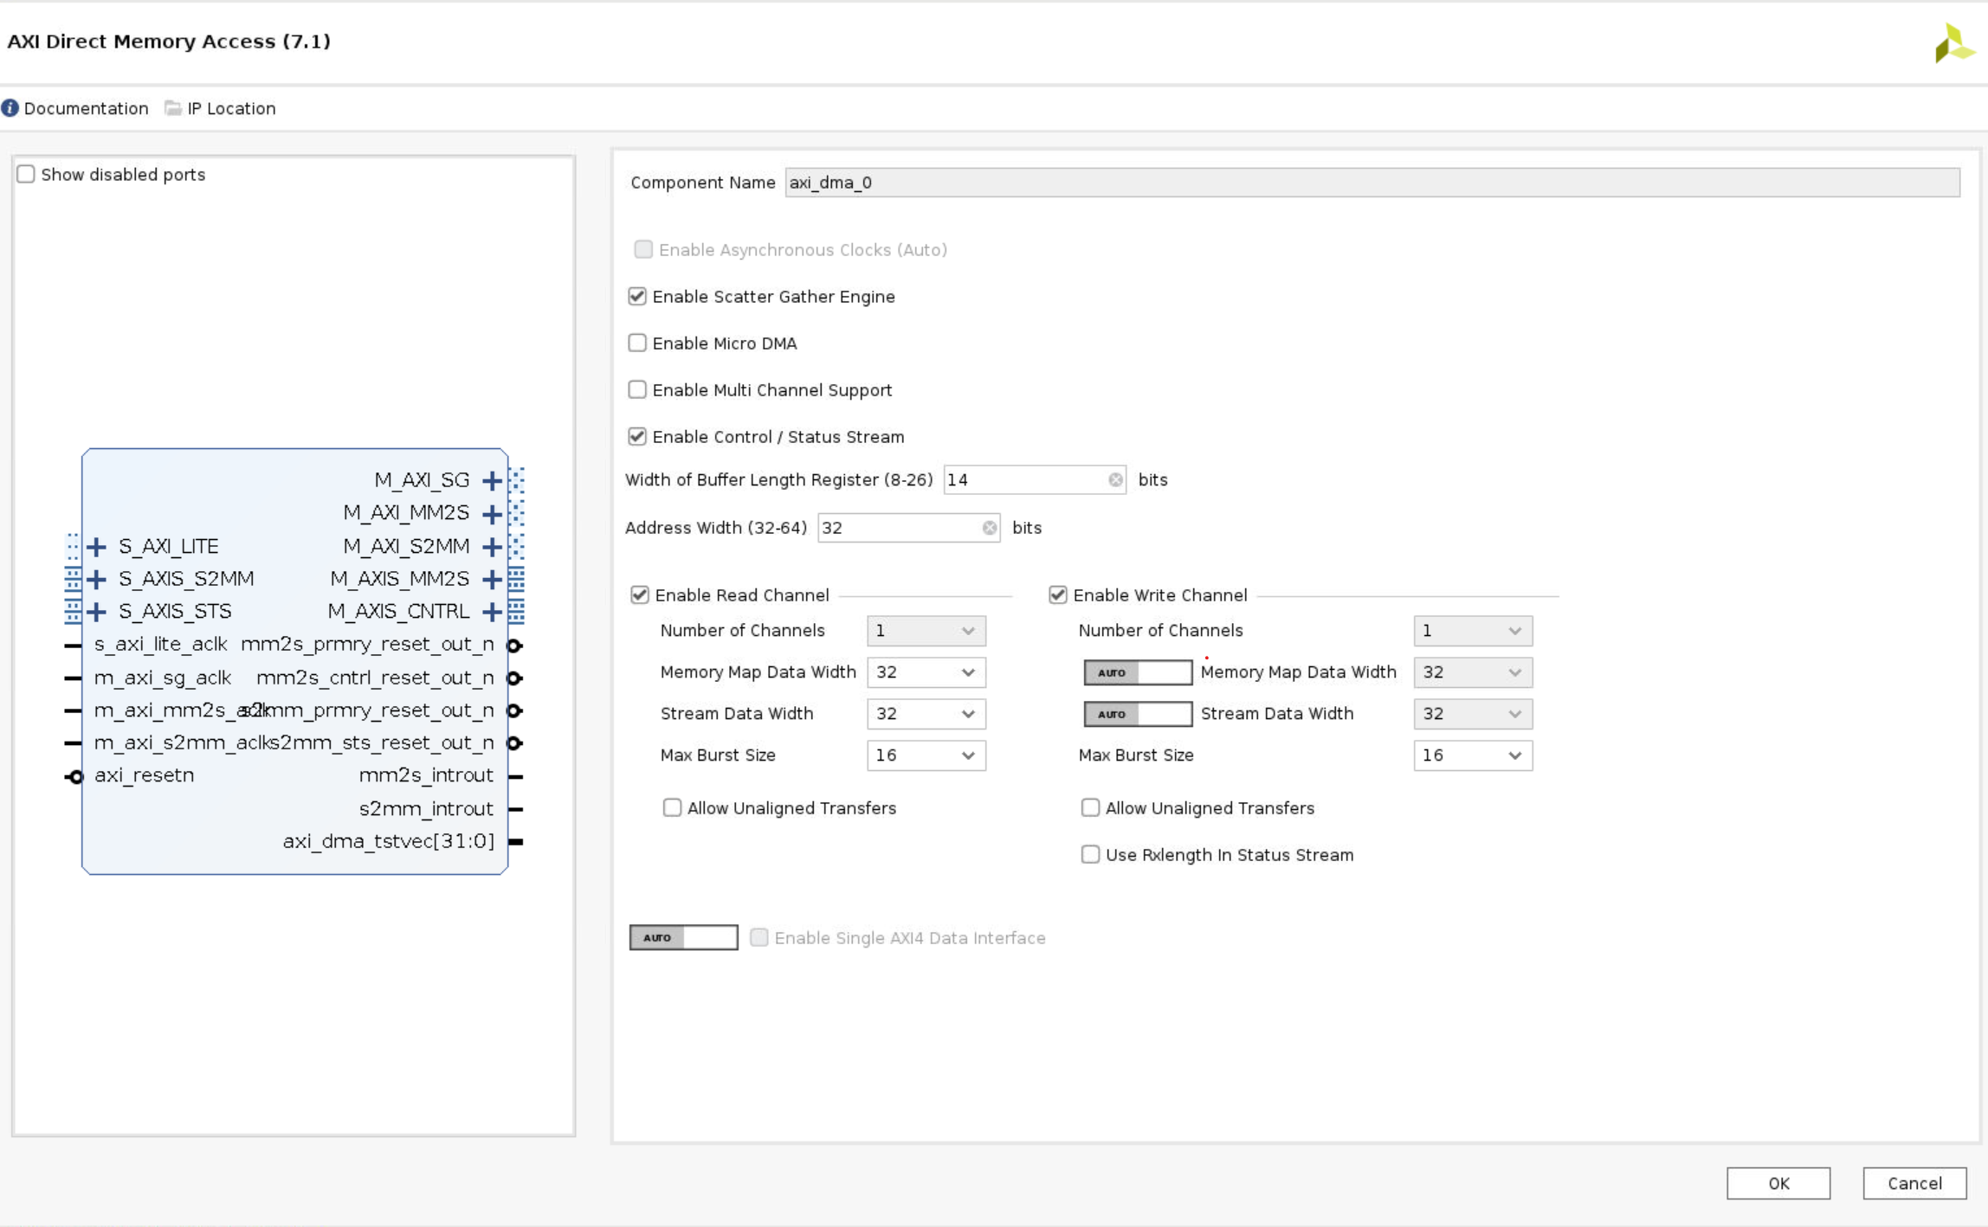Enable Multi Channel Support checkbox
This screenshot has height=1227, width=1988.
pos(637,389)
